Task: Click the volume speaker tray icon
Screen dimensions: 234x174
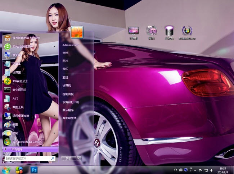Action: (212, 170)
